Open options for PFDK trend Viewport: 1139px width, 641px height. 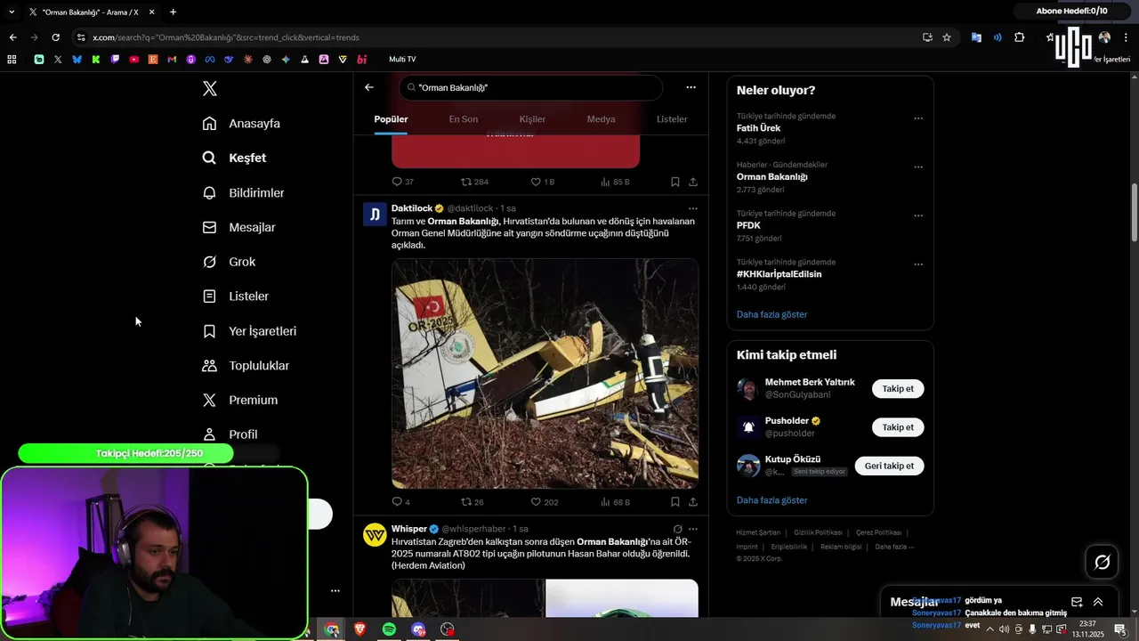tap(918, 216)
